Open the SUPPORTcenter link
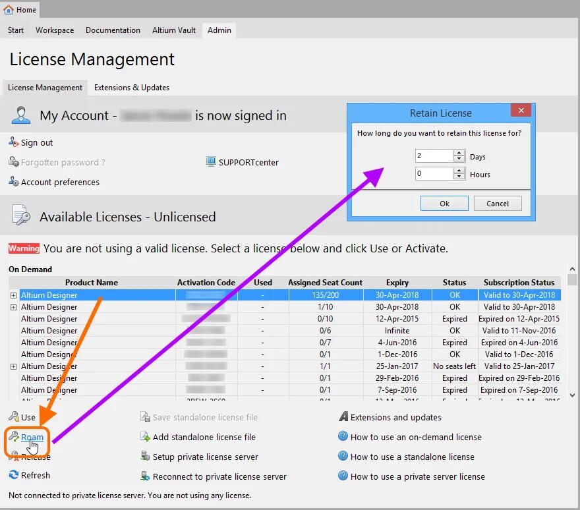580x510 pixels. click(x=248, y=162)
